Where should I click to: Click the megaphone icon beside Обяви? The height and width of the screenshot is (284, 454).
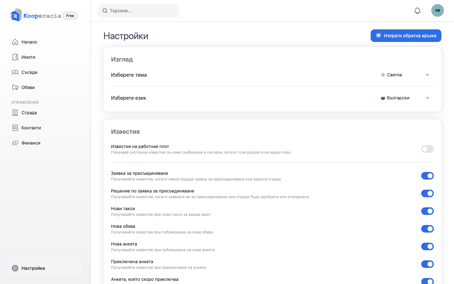[15, 87]
